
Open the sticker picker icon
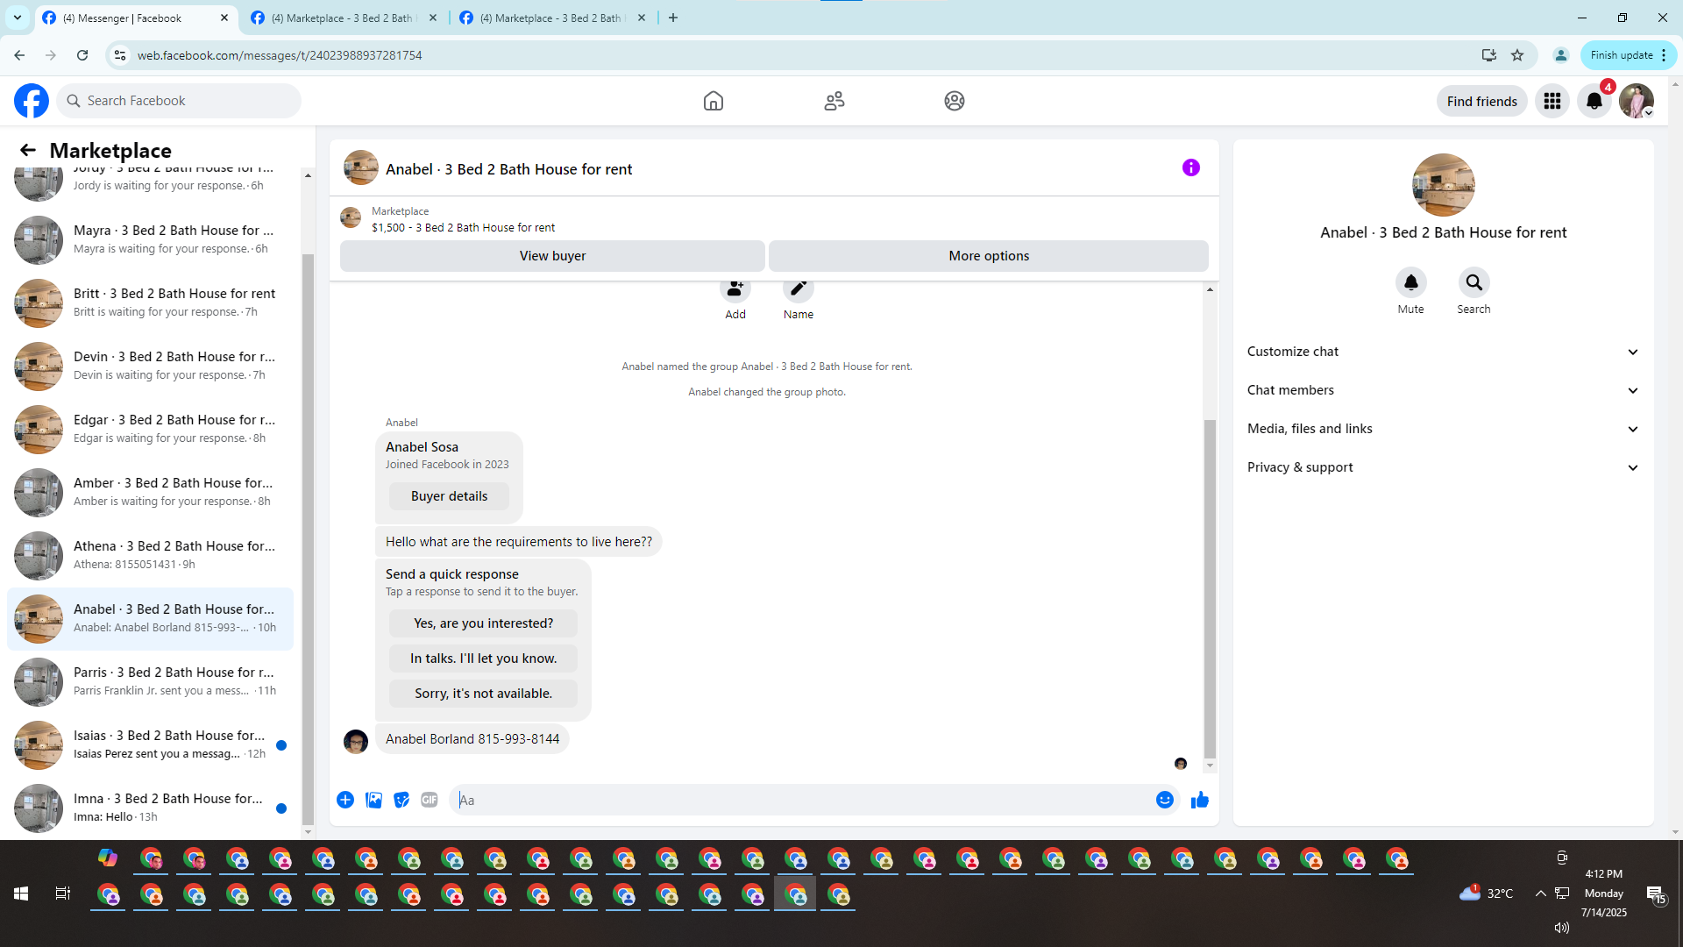(x=401, y=800)
